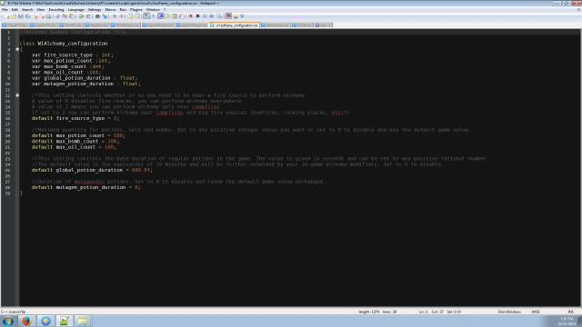Click the Stop Recording macro black icon

point(198,16)
